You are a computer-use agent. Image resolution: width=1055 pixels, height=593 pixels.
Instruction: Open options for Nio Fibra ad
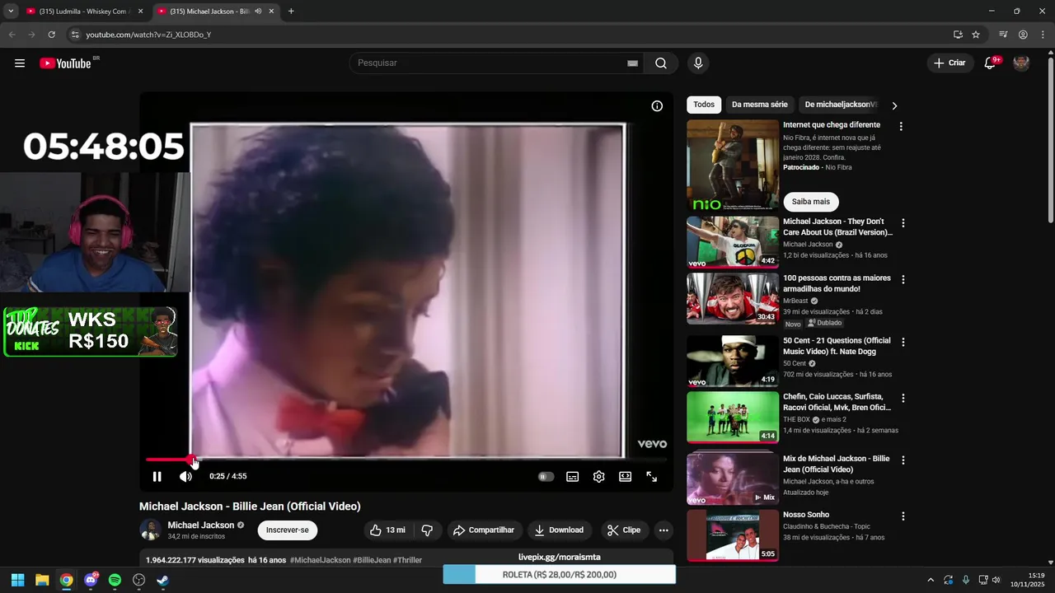point(901,126)
